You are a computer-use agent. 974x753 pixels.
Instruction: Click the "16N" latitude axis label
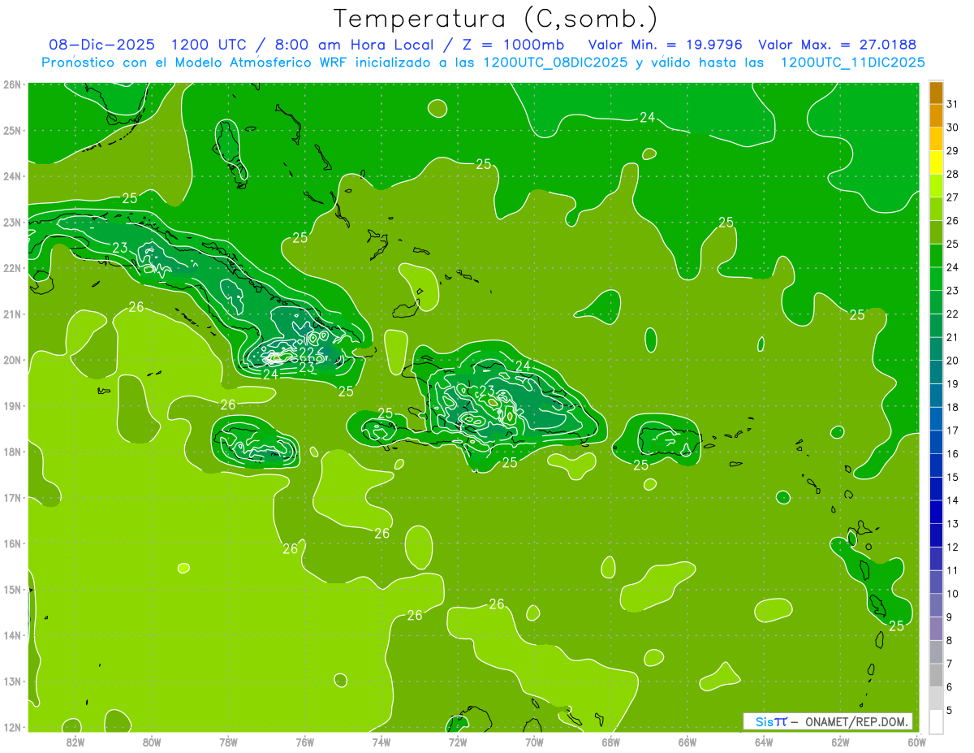pos(11,543)
